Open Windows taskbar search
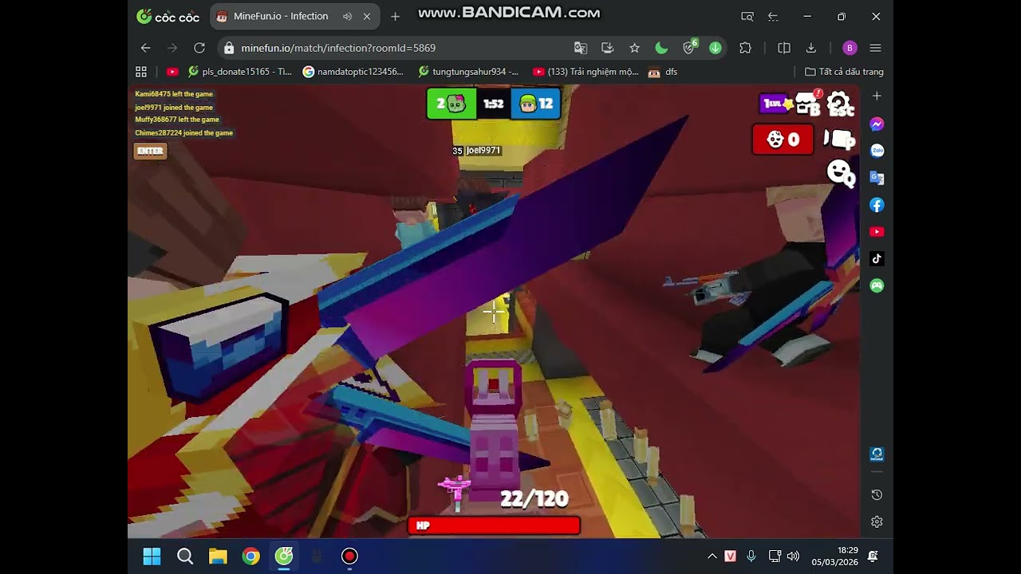The width and height of the screenshot is (1021, 574). coord(185,556)
